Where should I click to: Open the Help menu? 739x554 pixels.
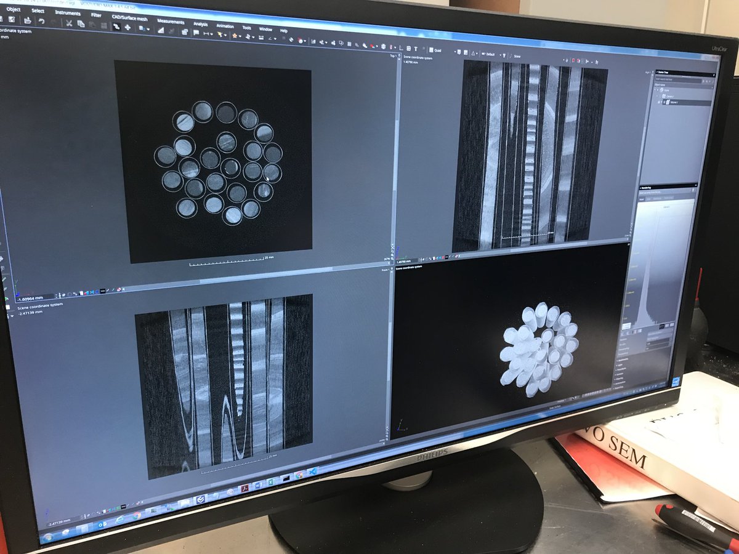coord(283,31)
